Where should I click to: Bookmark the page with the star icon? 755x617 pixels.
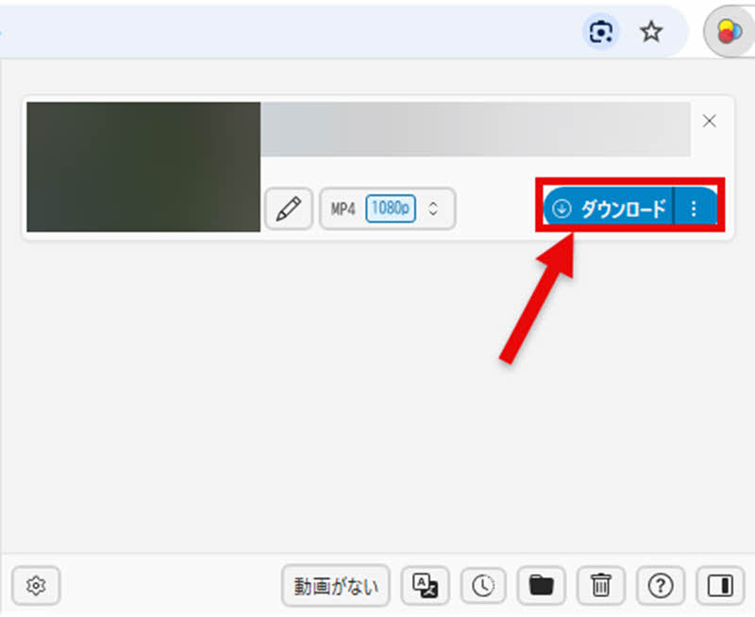(652, 31)
